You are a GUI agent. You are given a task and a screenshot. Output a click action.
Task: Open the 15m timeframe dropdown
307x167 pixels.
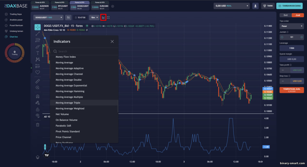94,17
